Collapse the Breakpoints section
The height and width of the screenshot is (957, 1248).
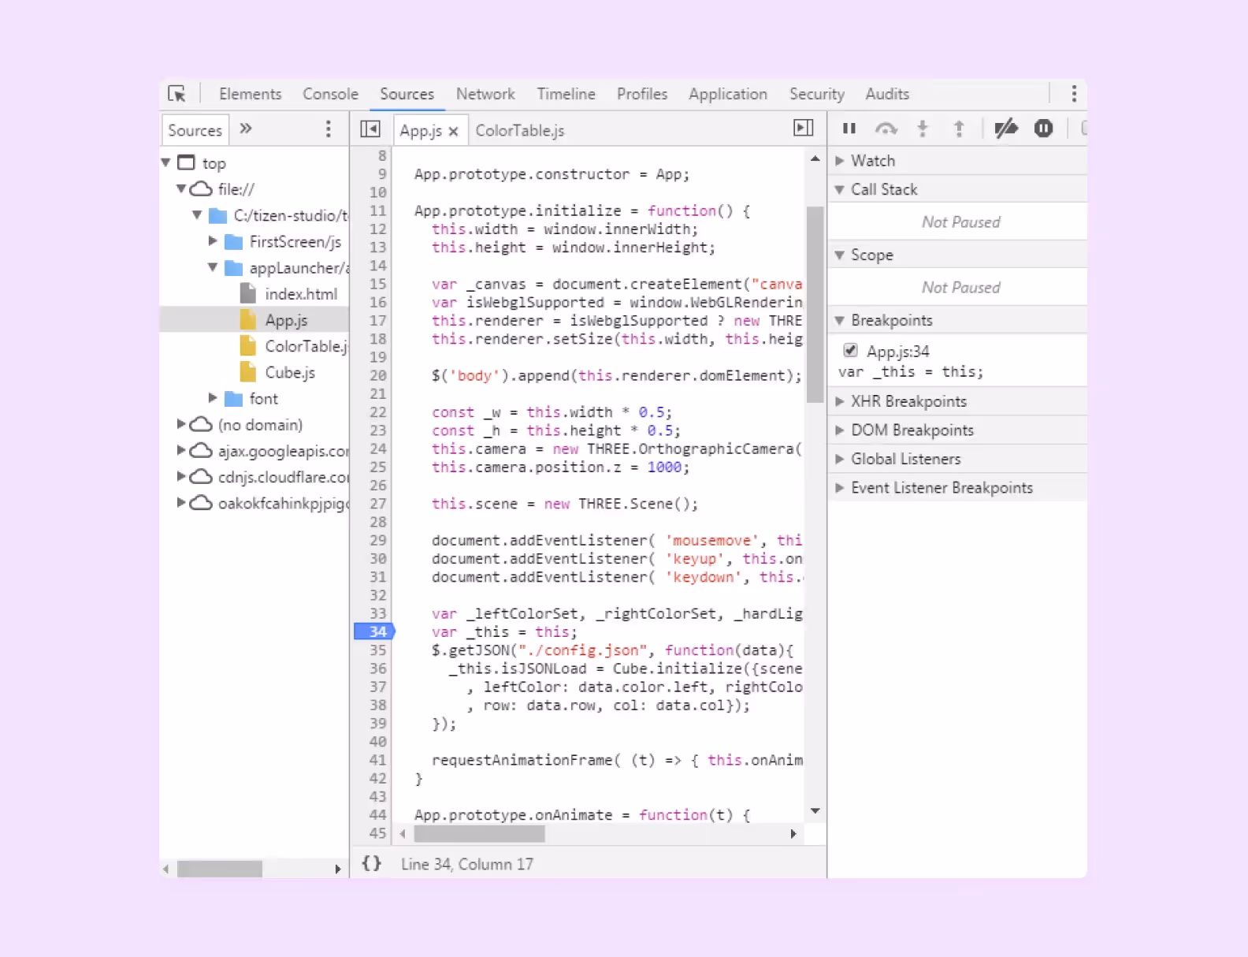[x=840, y=320]
